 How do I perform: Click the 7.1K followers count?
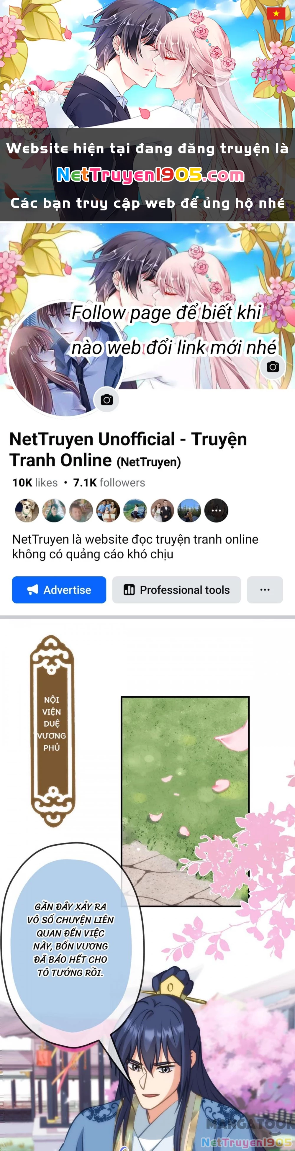(109, 483)
